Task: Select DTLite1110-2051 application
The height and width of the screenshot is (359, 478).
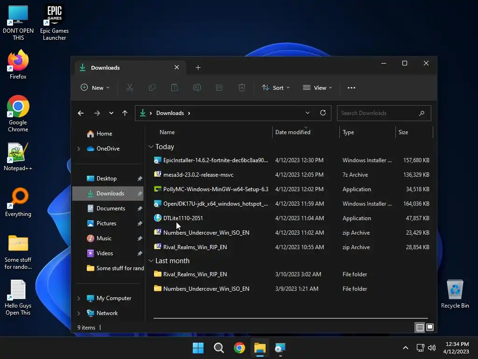Action: click(x=291, y=218)
